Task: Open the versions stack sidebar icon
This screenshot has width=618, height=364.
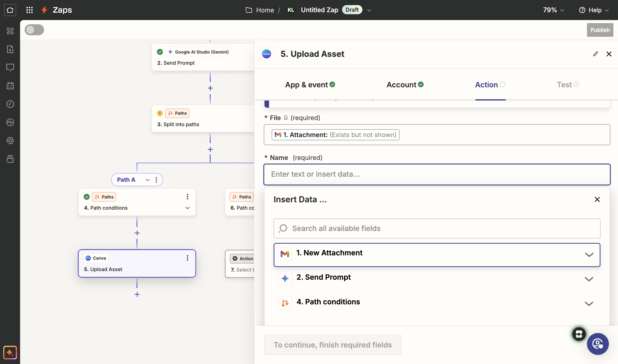Action: 10,159
